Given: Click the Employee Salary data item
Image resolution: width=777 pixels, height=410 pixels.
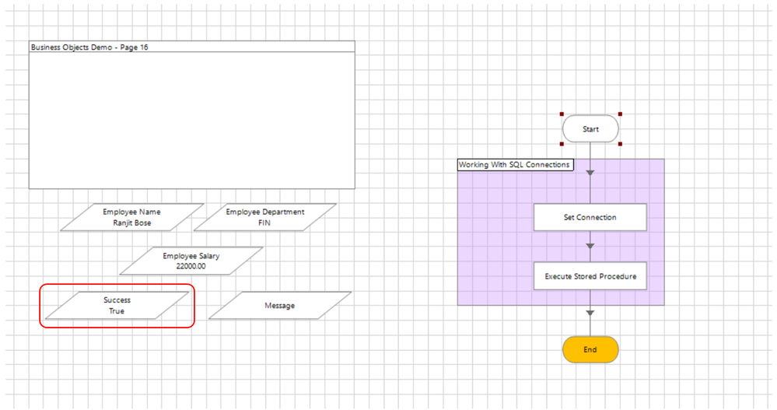Looking at the screenshot, I should [191, 261].
